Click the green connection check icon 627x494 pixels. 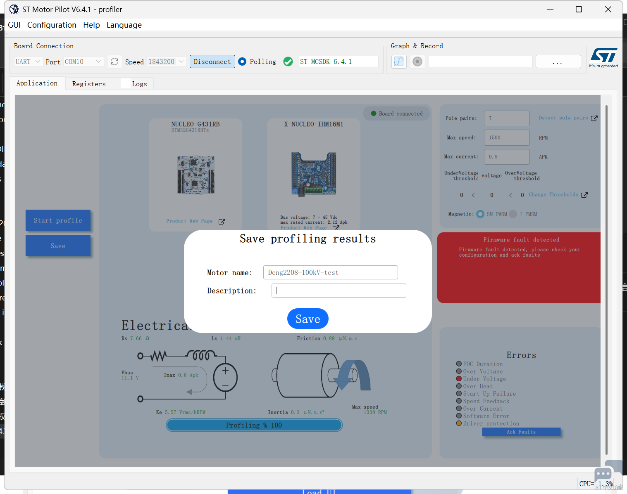288,61
